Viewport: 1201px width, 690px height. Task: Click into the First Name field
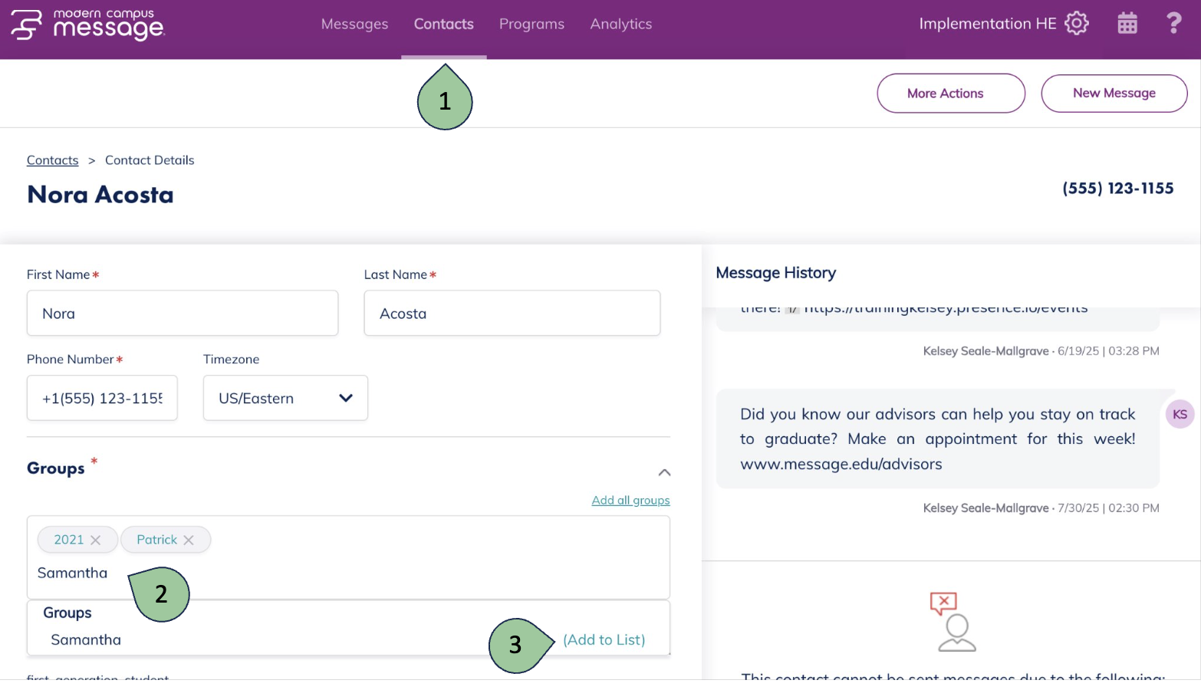coord(183,313)
